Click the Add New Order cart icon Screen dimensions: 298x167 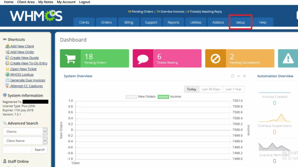[x=7, y=52]
